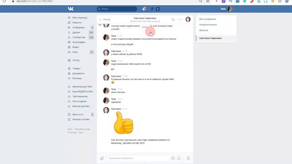The image size is (292, 164).
Task: Select the Важные filter
Action: 204,30
